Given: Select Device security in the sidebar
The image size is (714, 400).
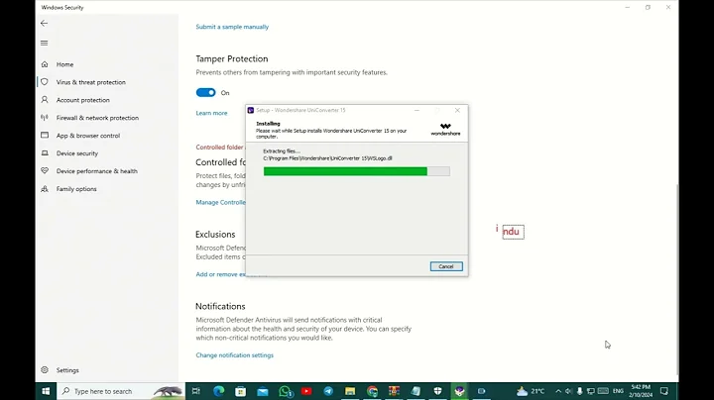Looking at the screenshot, I should (x=77, y=153).
